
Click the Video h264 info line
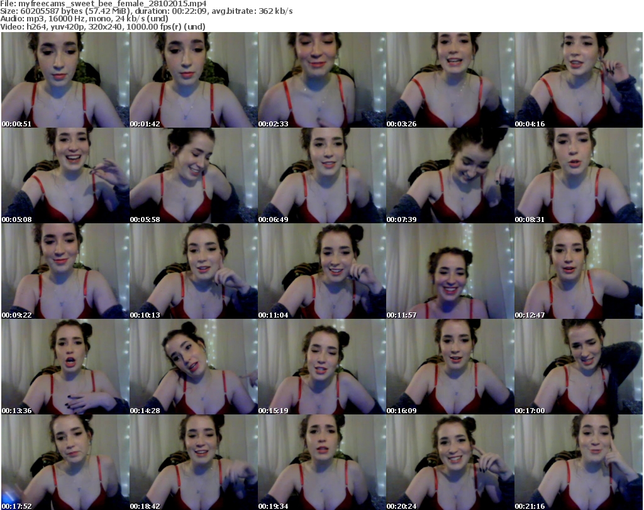pyautogui.click(x=103, y=26)
